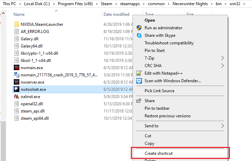This screenshot has width=252, height=161.
Task: Open dropdown arrow after Neverwinter Nights breadcrumb
Action: pyautogui.click(x=212, y=4)
